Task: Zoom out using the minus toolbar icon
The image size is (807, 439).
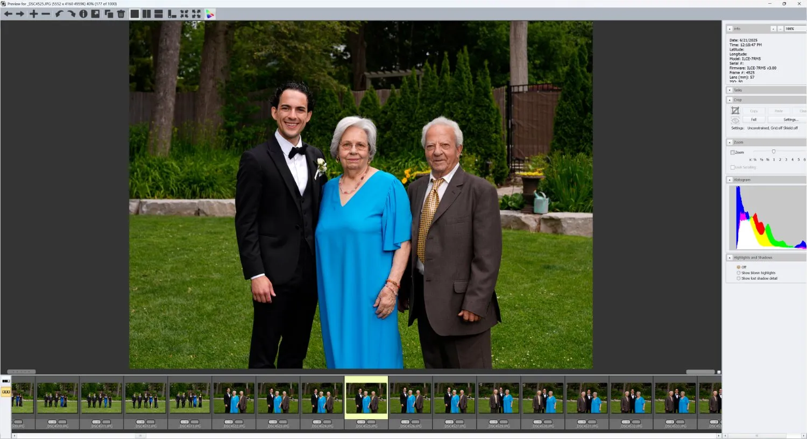Action: point(46,13)
